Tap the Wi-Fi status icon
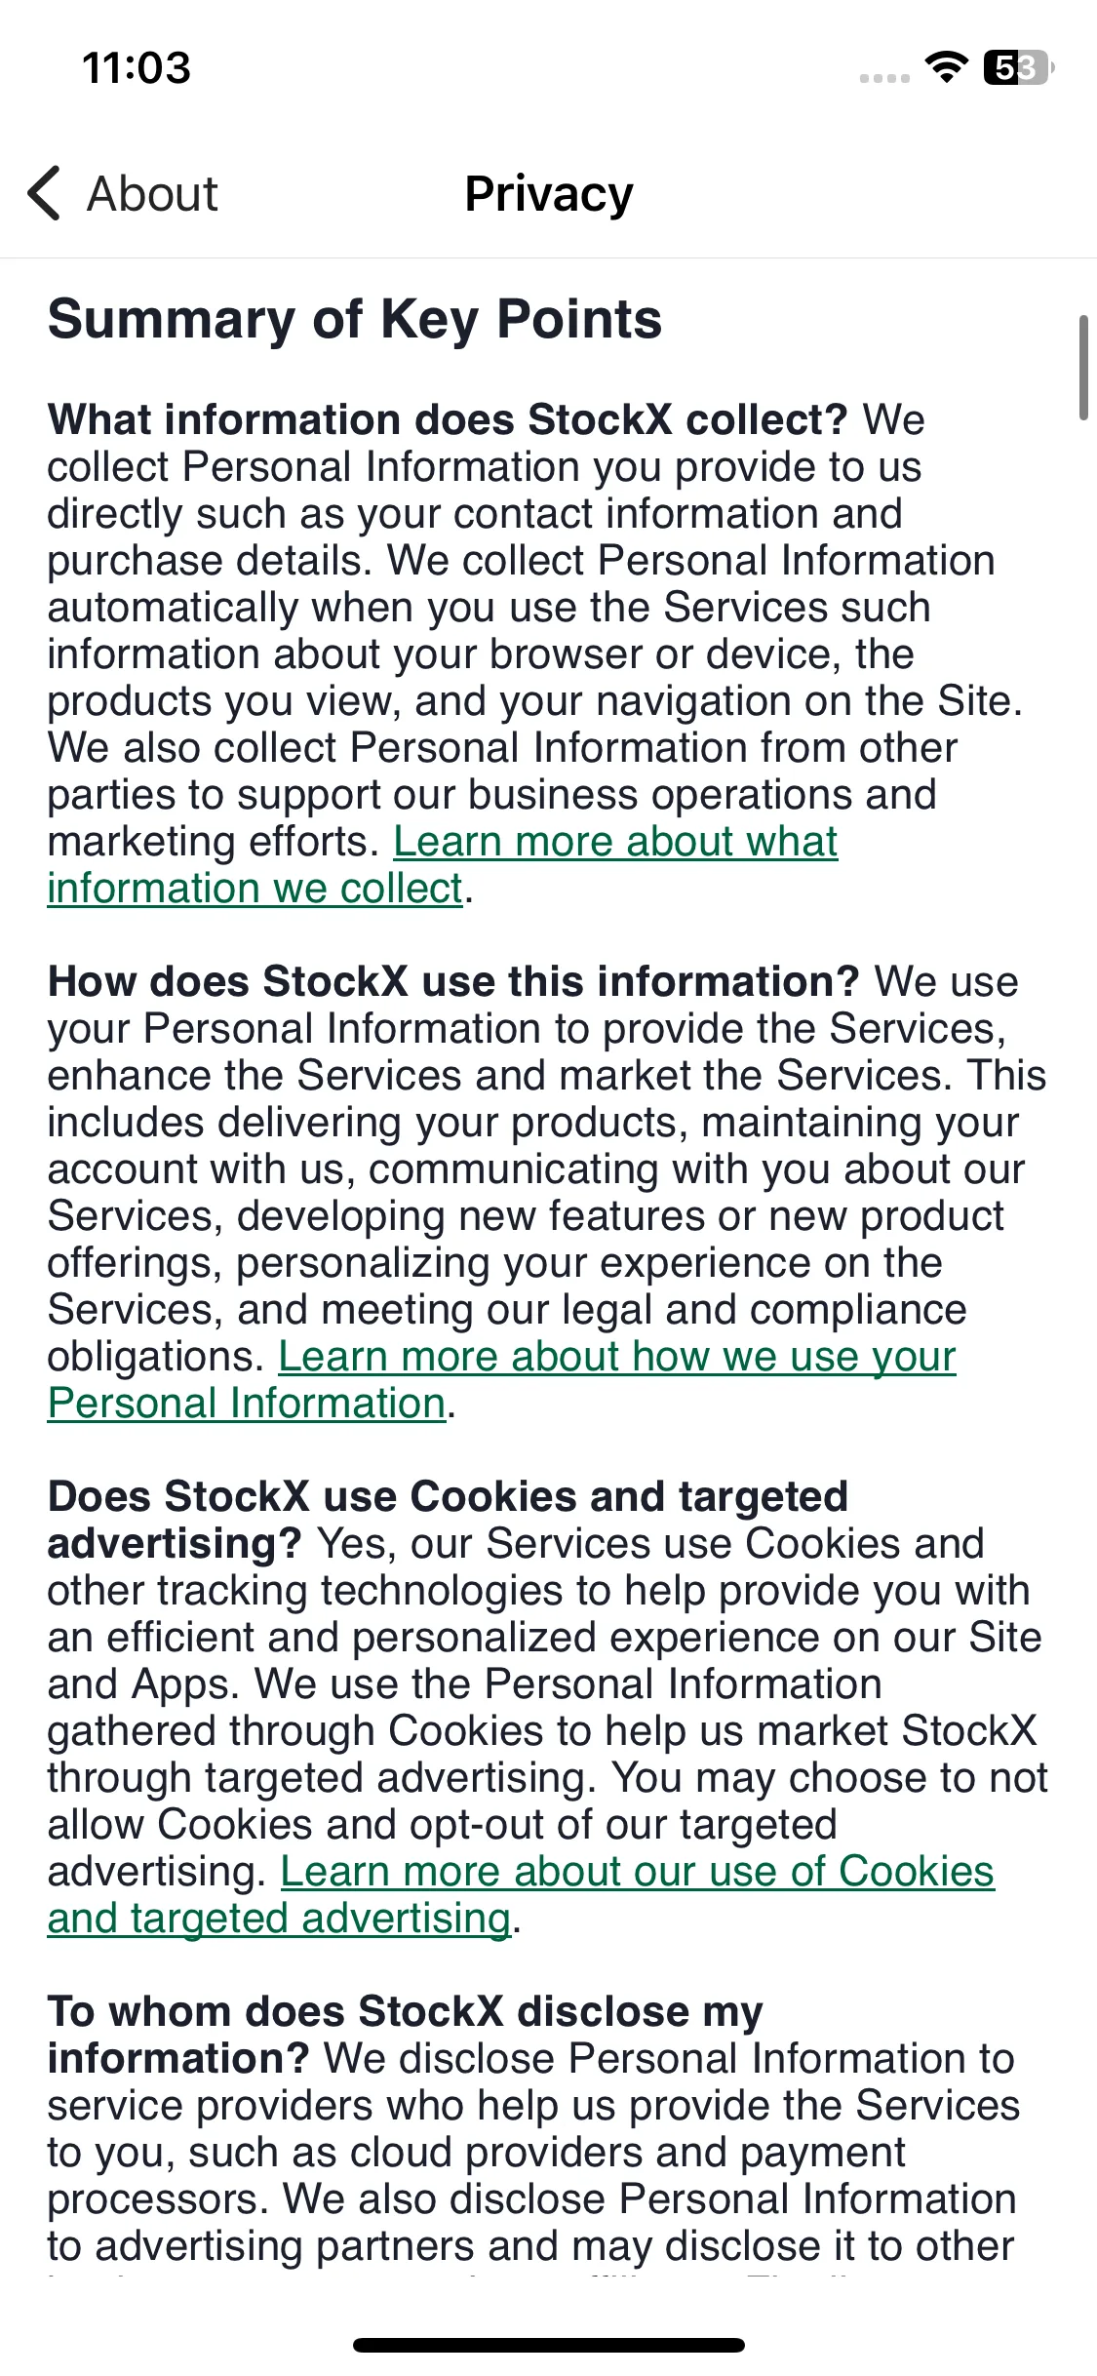 pyautogui.click(x=946, y=67)
